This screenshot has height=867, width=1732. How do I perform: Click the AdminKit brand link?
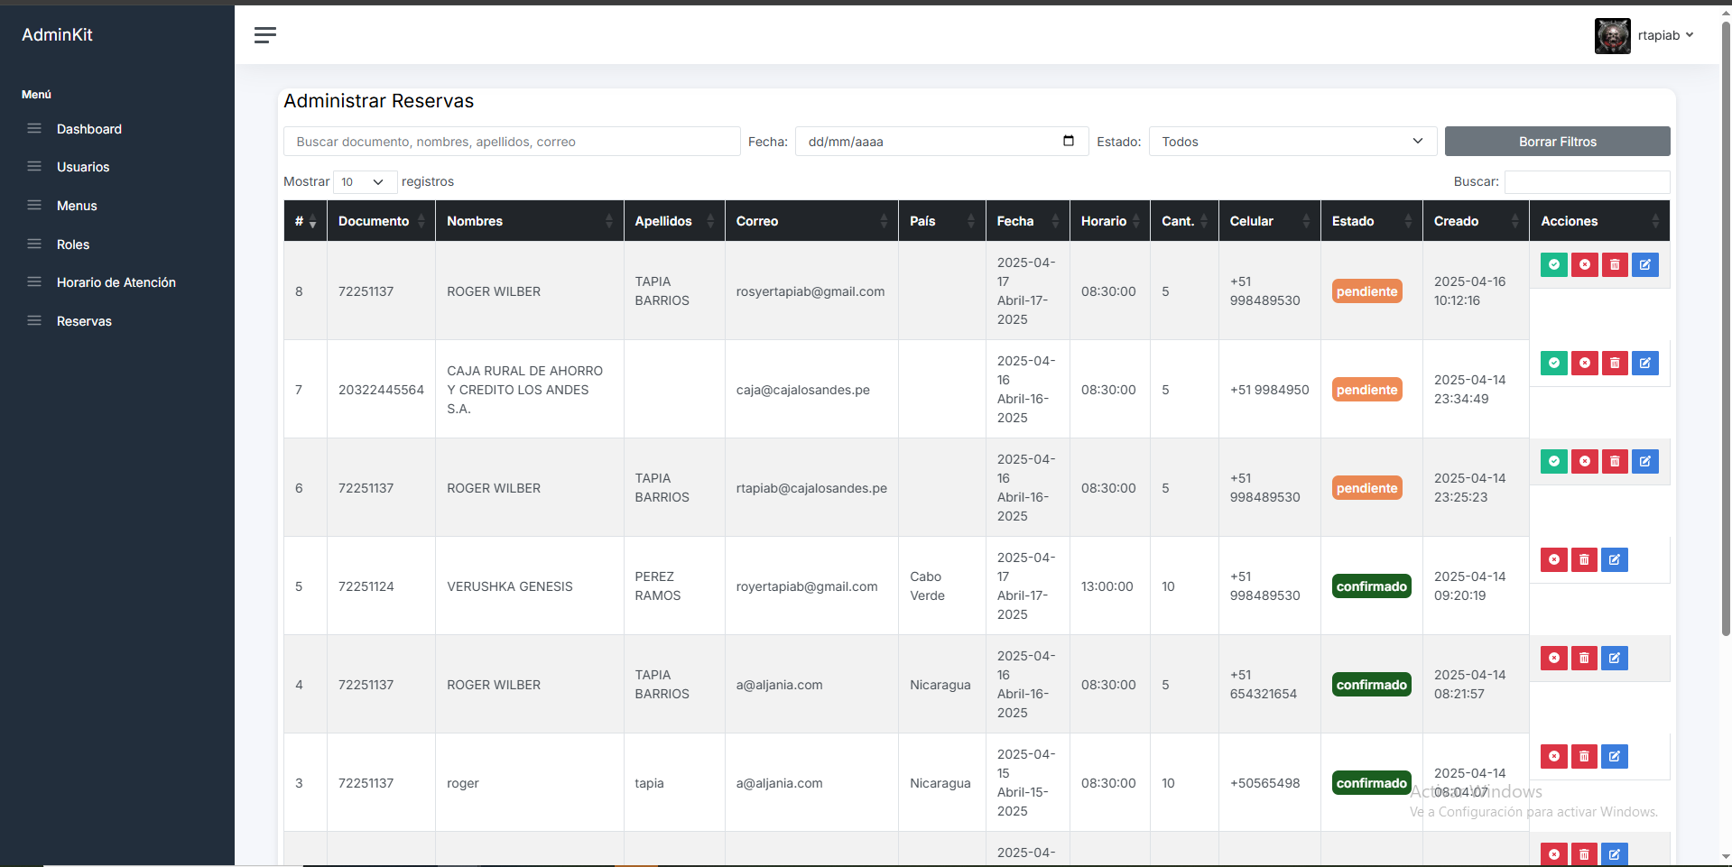click(x=57, y=34)
